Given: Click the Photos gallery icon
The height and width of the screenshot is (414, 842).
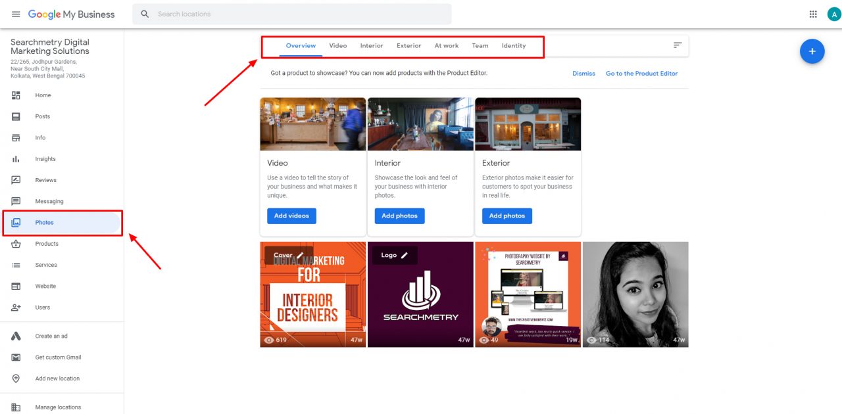Looking at the screenshot, I should (16, 223).
